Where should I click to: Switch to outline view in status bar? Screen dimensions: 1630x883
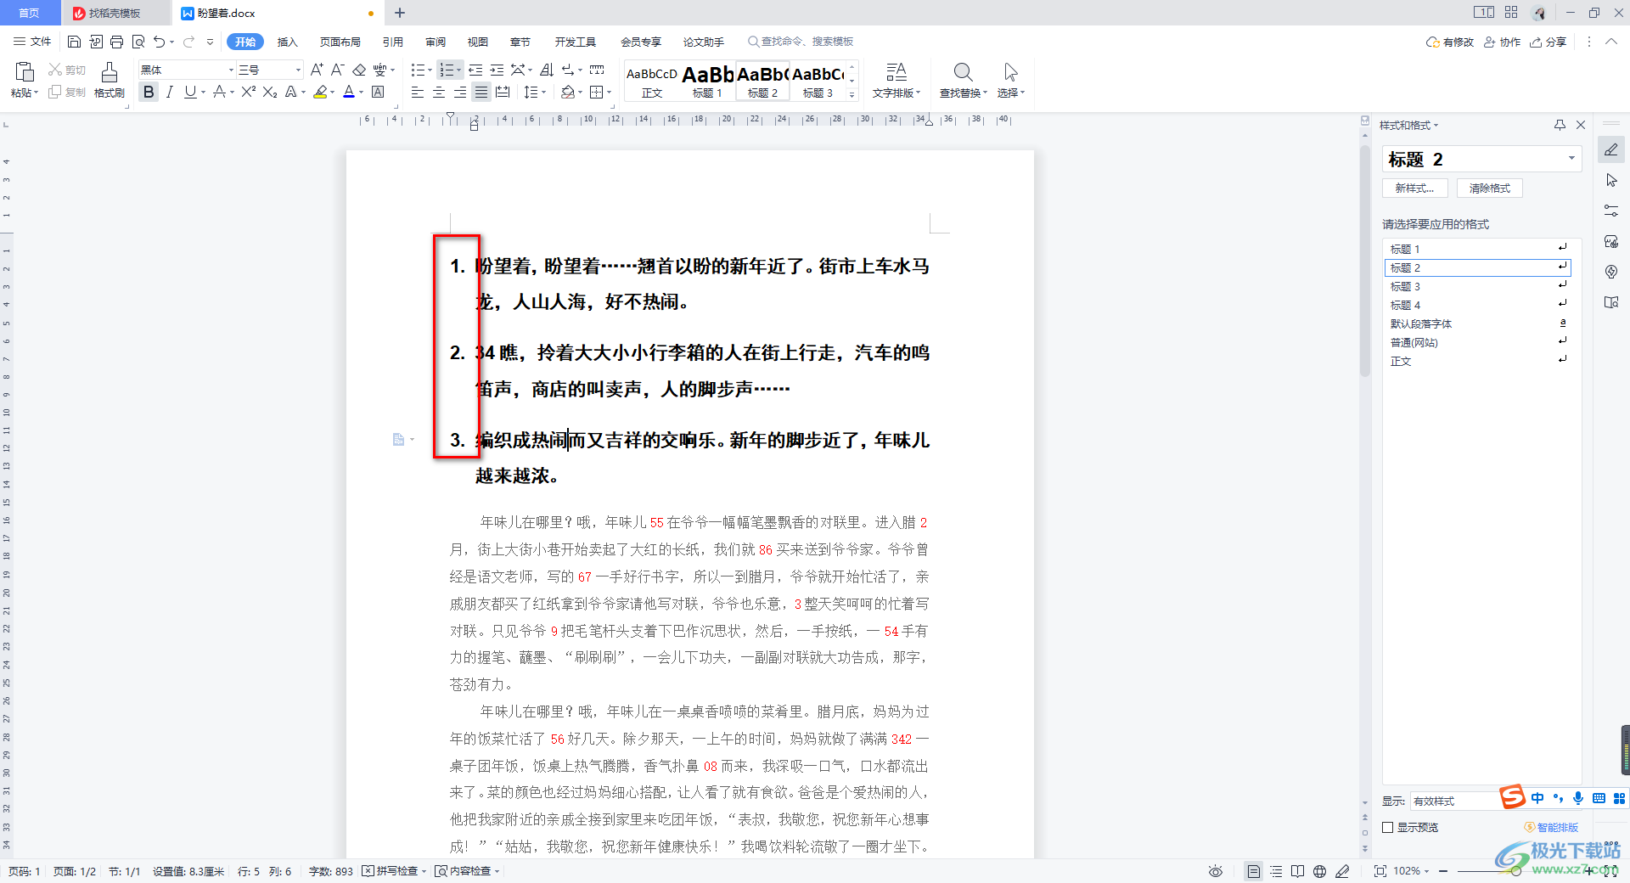pos(1275,871)
